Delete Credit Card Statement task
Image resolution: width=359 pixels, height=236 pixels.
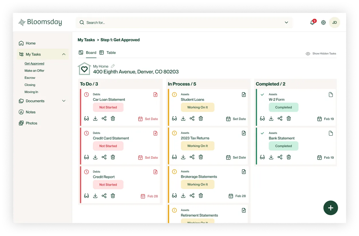pos(113,157)
